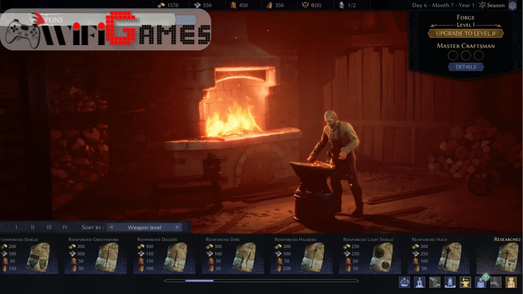The height and width of the screenshot is (294, 523).
Task: Open Master Craftsman Details button
Action: coord(466,67)
